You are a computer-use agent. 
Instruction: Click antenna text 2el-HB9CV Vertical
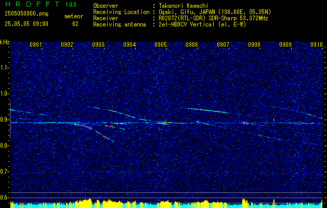pyautogui.click(x=187, y=24)
